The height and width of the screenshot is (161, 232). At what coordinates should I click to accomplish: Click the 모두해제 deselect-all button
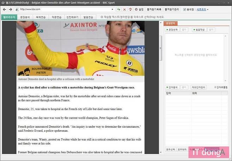182,149
